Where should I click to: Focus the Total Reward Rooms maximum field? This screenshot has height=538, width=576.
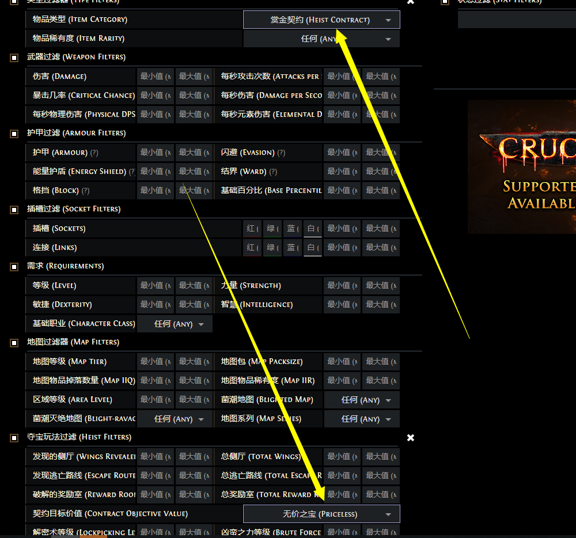click(x=381, y=495)
